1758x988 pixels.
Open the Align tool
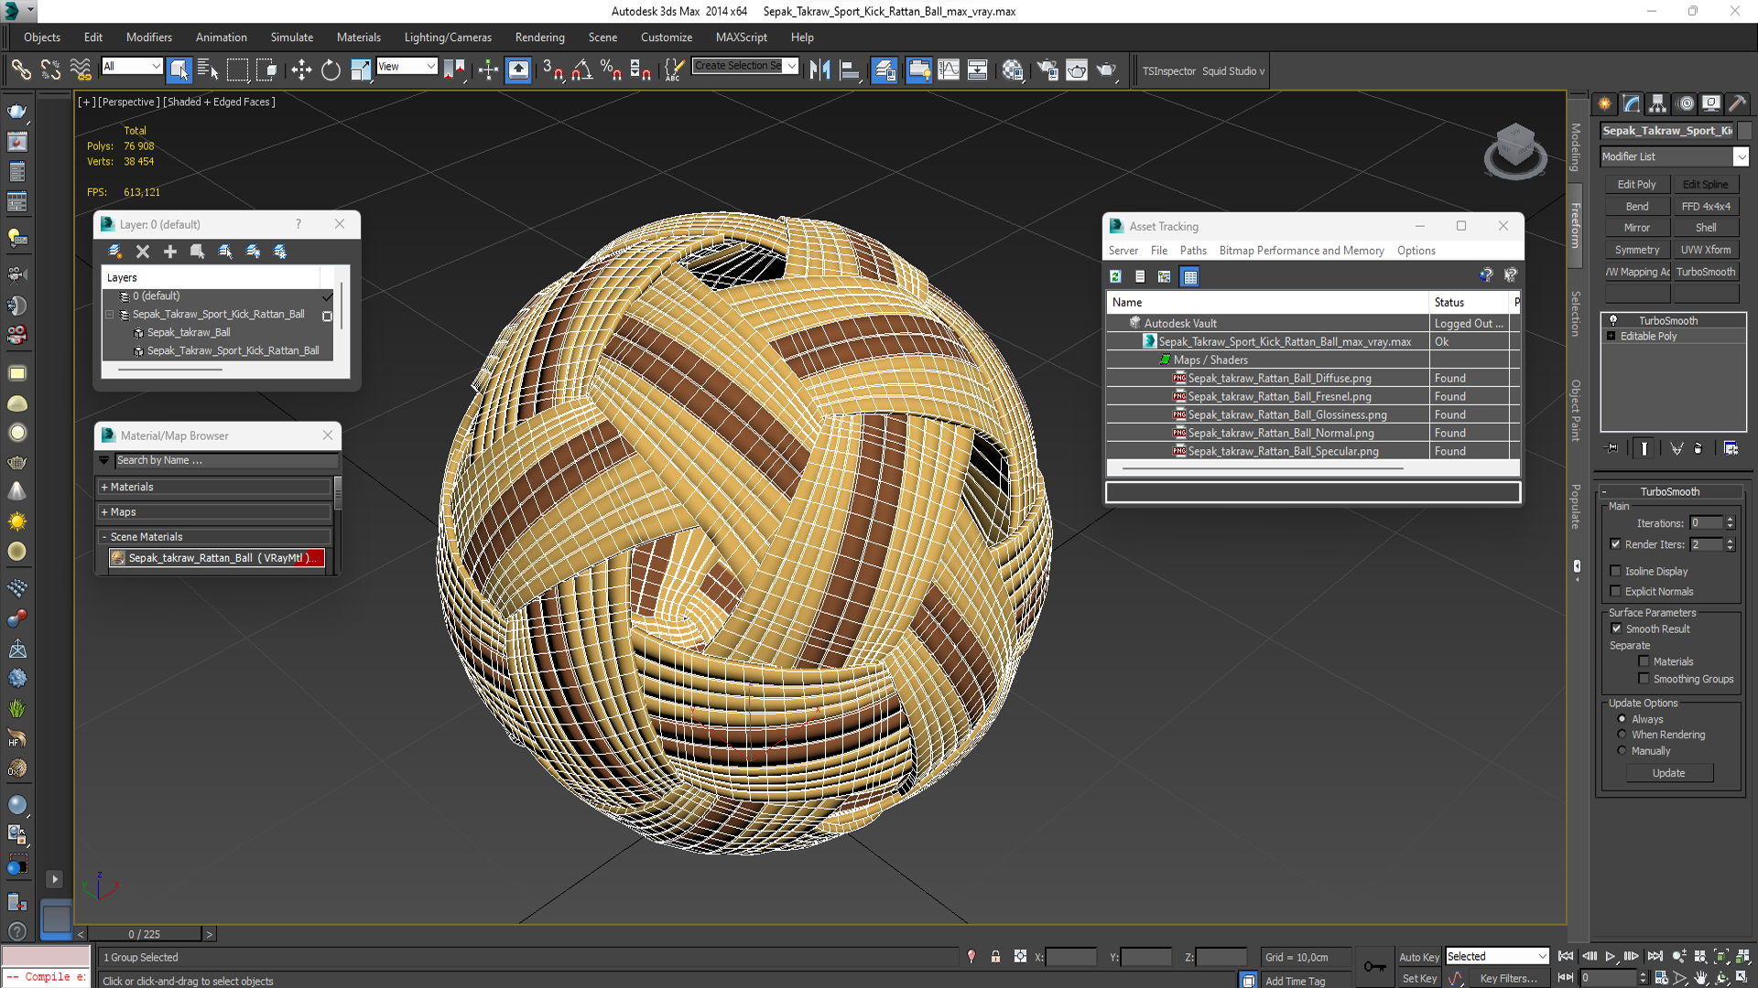(849, 70)
